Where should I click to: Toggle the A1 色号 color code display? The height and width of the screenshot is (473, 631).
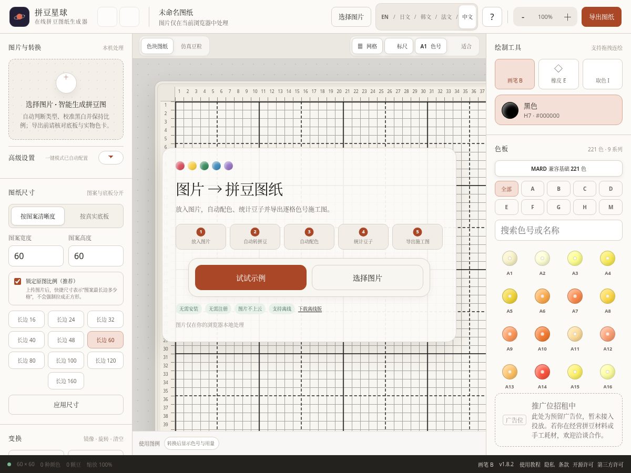(x=431, y=46)
